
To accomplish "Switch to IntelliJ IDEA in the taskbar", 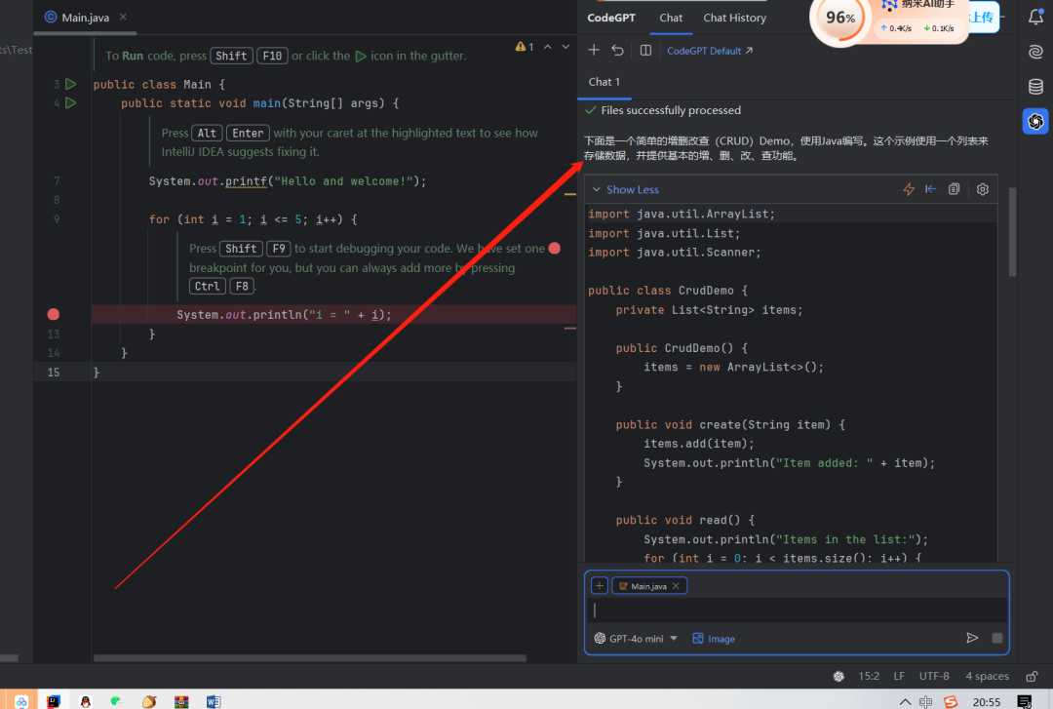I will click(x=53, y=701).
